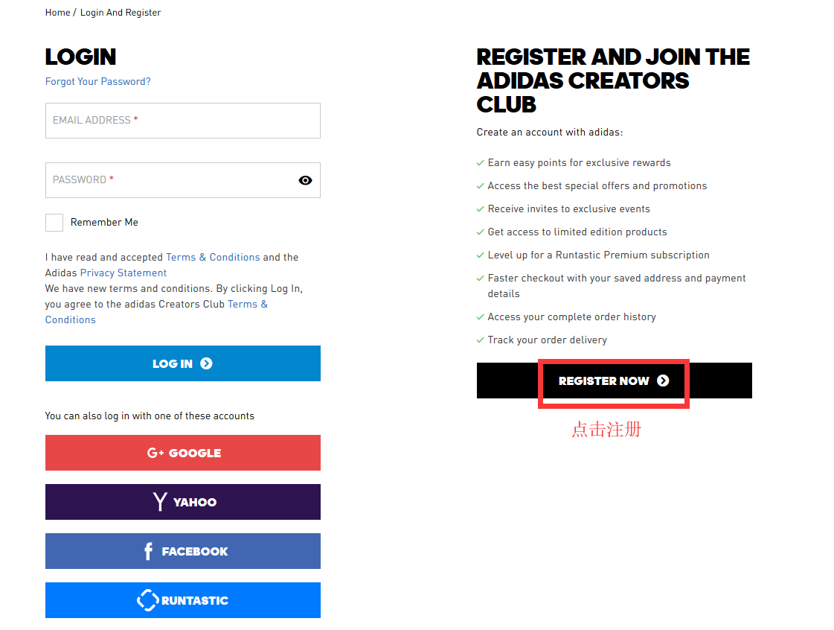This screenshot has height=630, width=834.
Task: Click the Facebook f logo icon
Action: pos(148,551)
